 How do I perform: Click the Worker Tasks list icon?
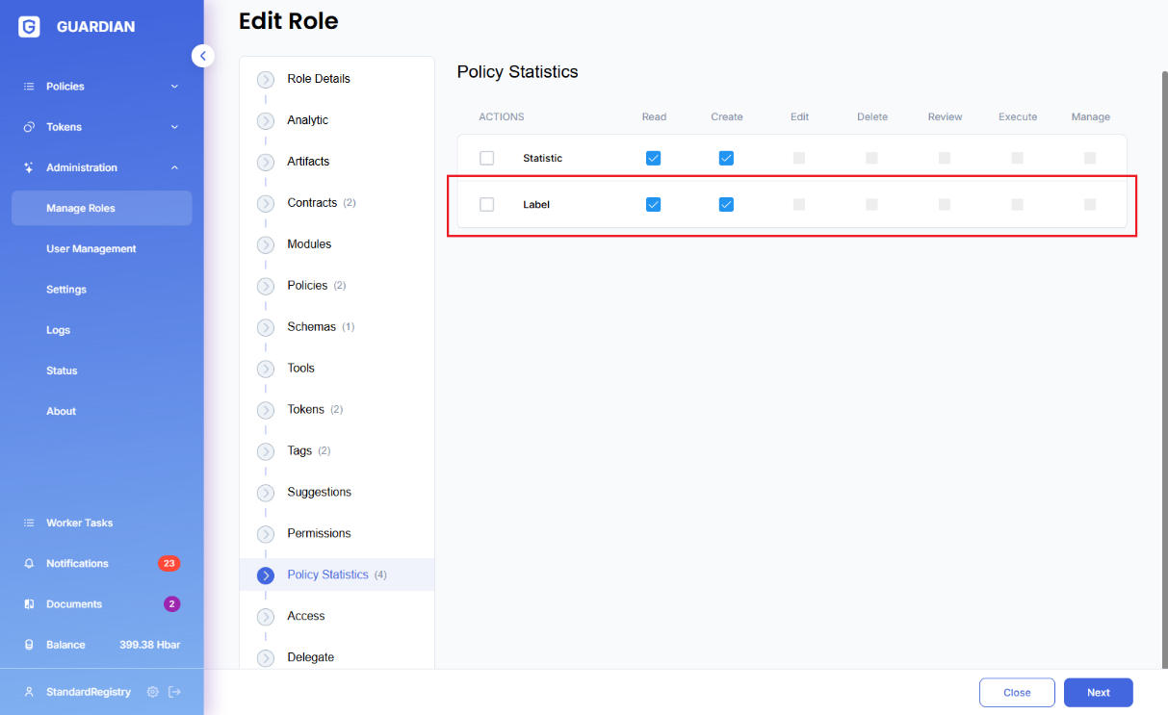point(29,523)
